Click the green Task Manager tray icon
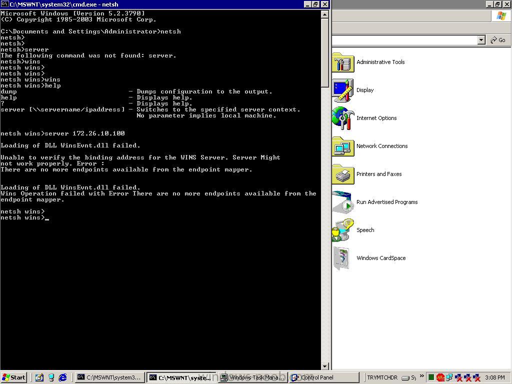512x384 pixels. tap(431, 377)
